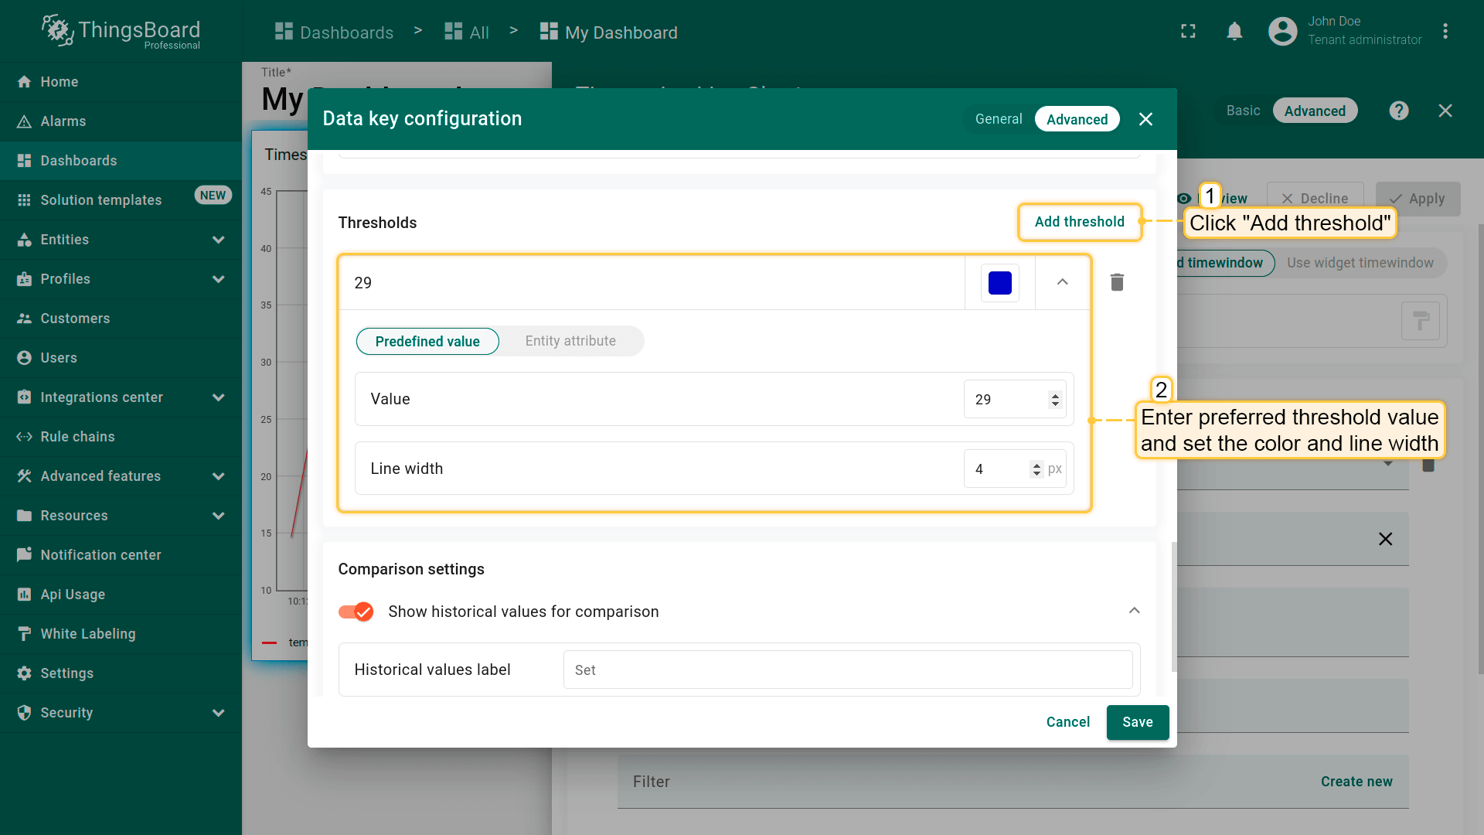Go to Alarms in sidebar
The height and width of the screenshot is (835, 1484).
63,121
